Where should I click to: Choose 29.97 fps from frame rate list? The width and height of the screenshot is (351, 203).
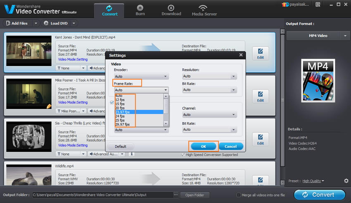(139, 124)
